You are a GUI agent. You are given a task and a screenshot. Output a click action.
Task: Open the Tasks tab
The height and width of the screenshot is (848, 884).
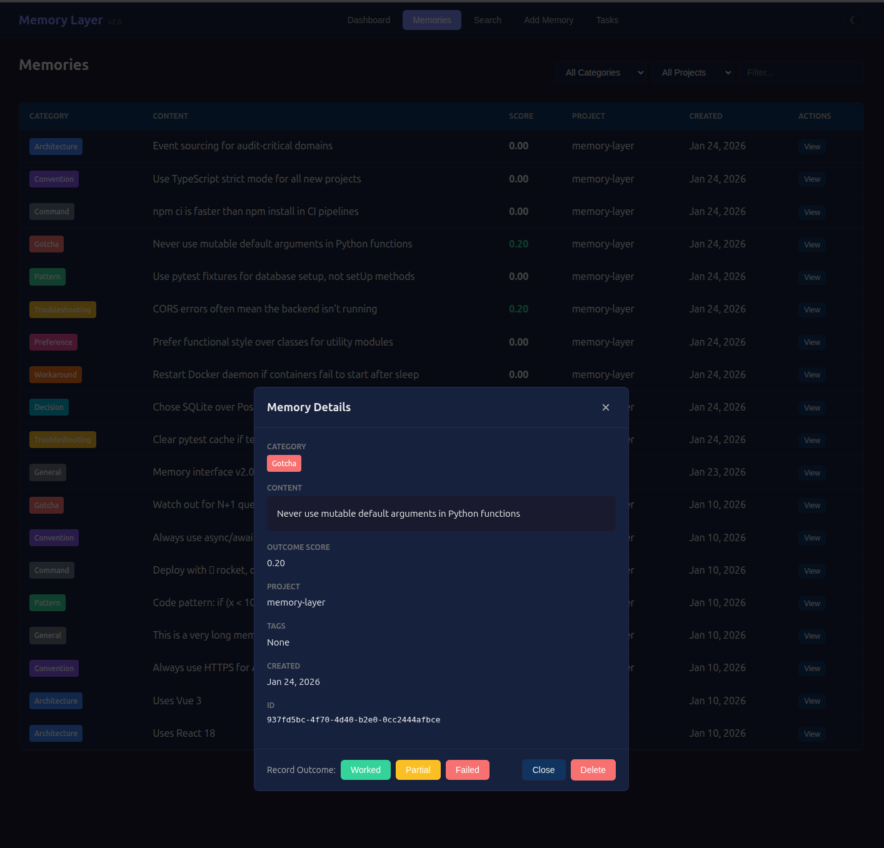[607, 20]
